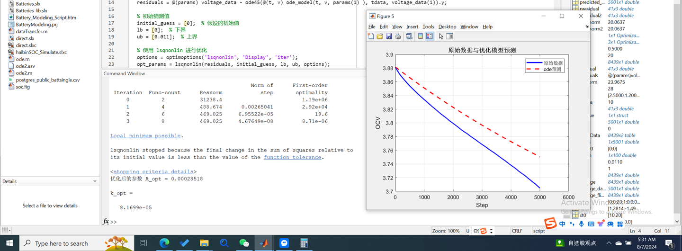Viewport: 682px width, 251px height.
Task: Select ode2.m in the file browser
Action: pos(24,73)
